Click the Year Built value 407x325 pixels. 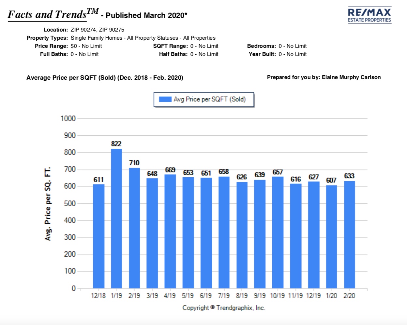[x=293, y=54]
